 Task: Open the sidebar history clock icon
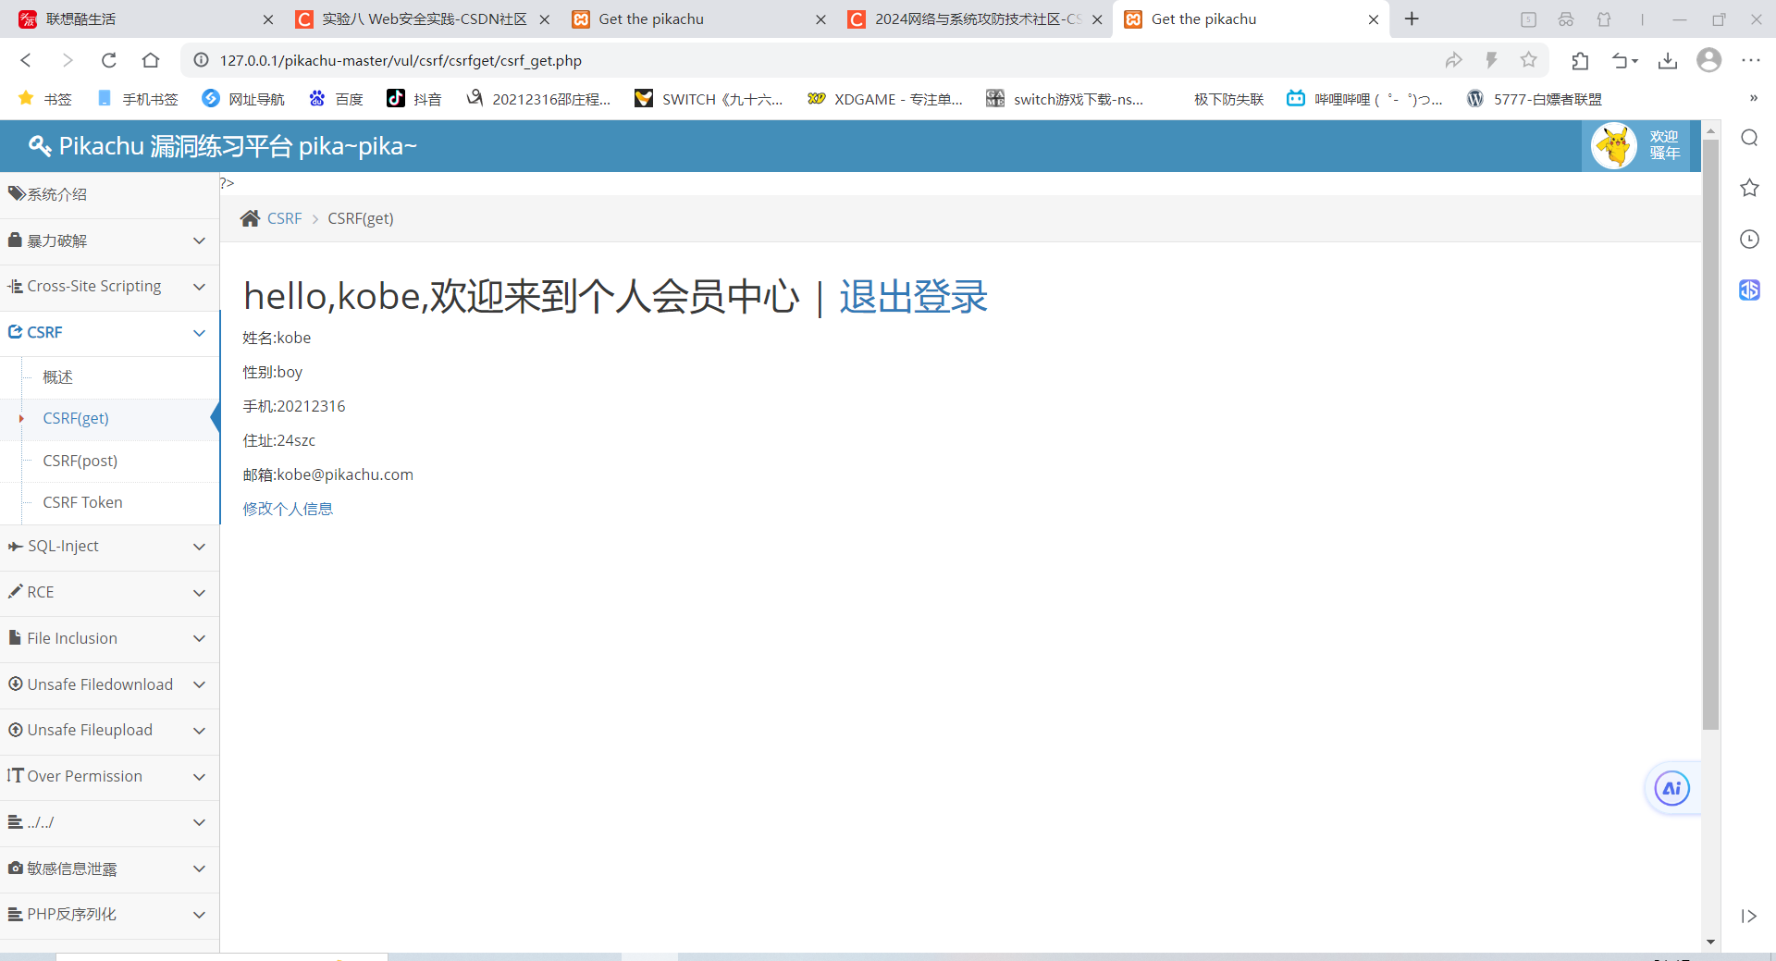click(x=1749, y=240)
